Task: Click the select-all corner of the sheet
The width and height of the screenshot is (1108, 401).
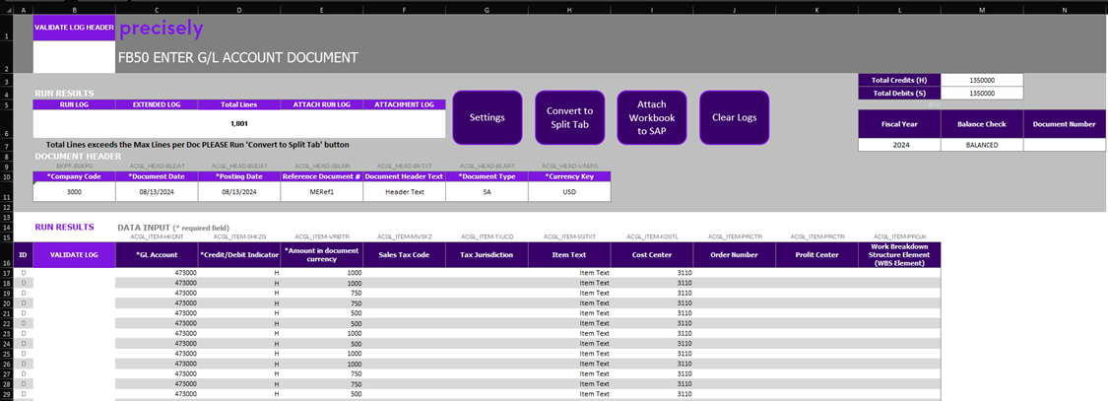Action: (x=5, y=9)
